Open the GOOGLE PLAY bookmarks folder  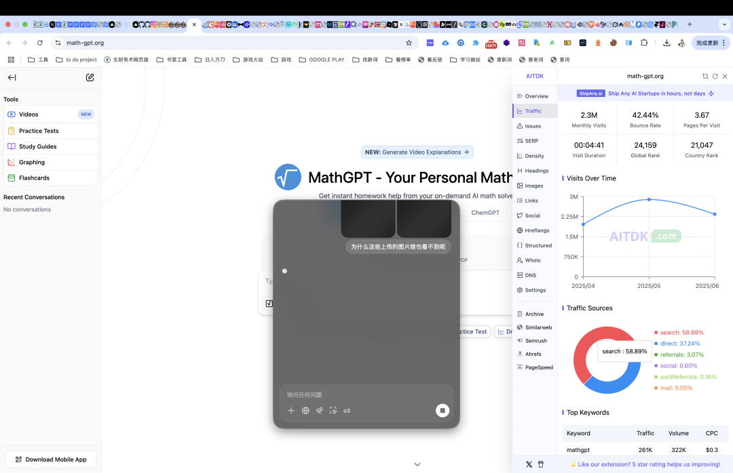pos(322,60)
